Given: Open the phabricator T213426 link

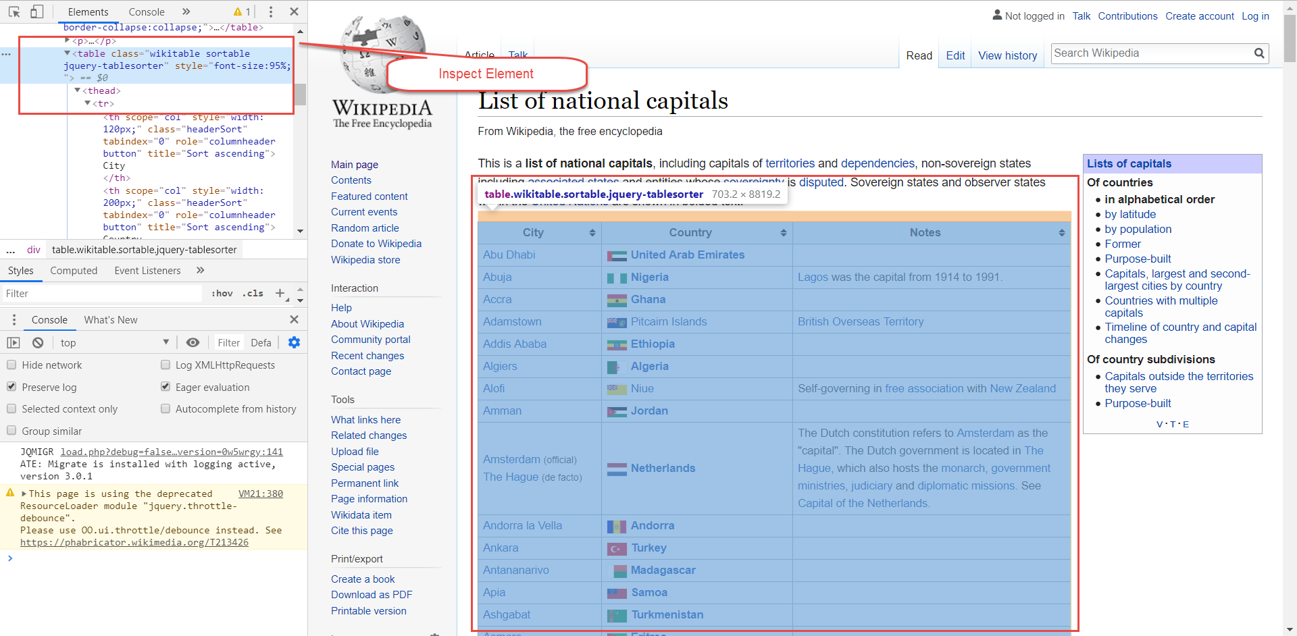Looking at the screenshot, I should pyautogui.click(x=134, y=542).
